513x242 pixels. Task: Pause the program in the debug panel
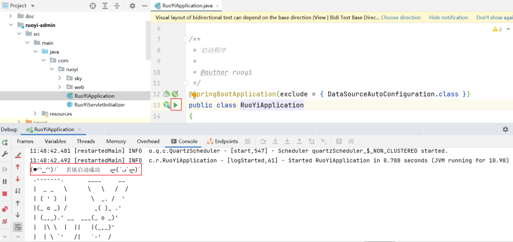(5, 181)
